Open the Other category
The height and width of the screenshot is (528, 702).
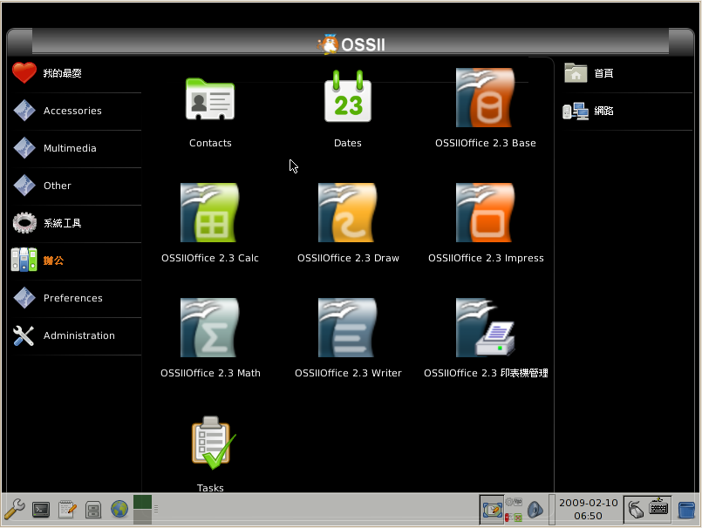coord(58,186)
